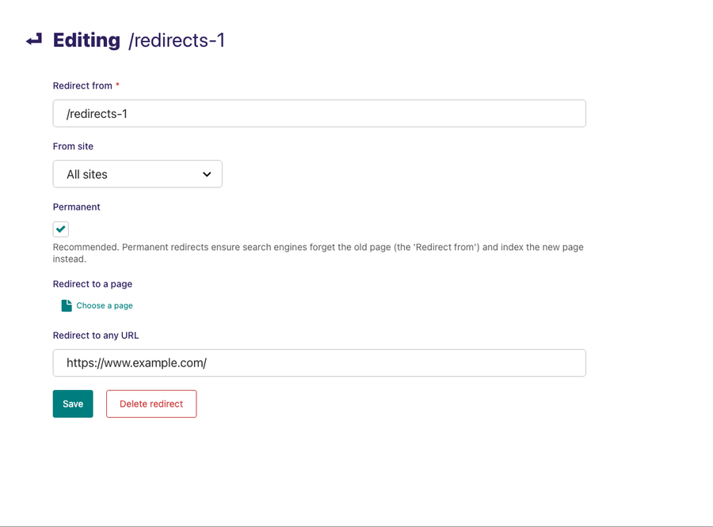The height and width of the screenshot is (527, 713).
Task: Select the green checkmark in Permanent box
Action: (61, 229)
